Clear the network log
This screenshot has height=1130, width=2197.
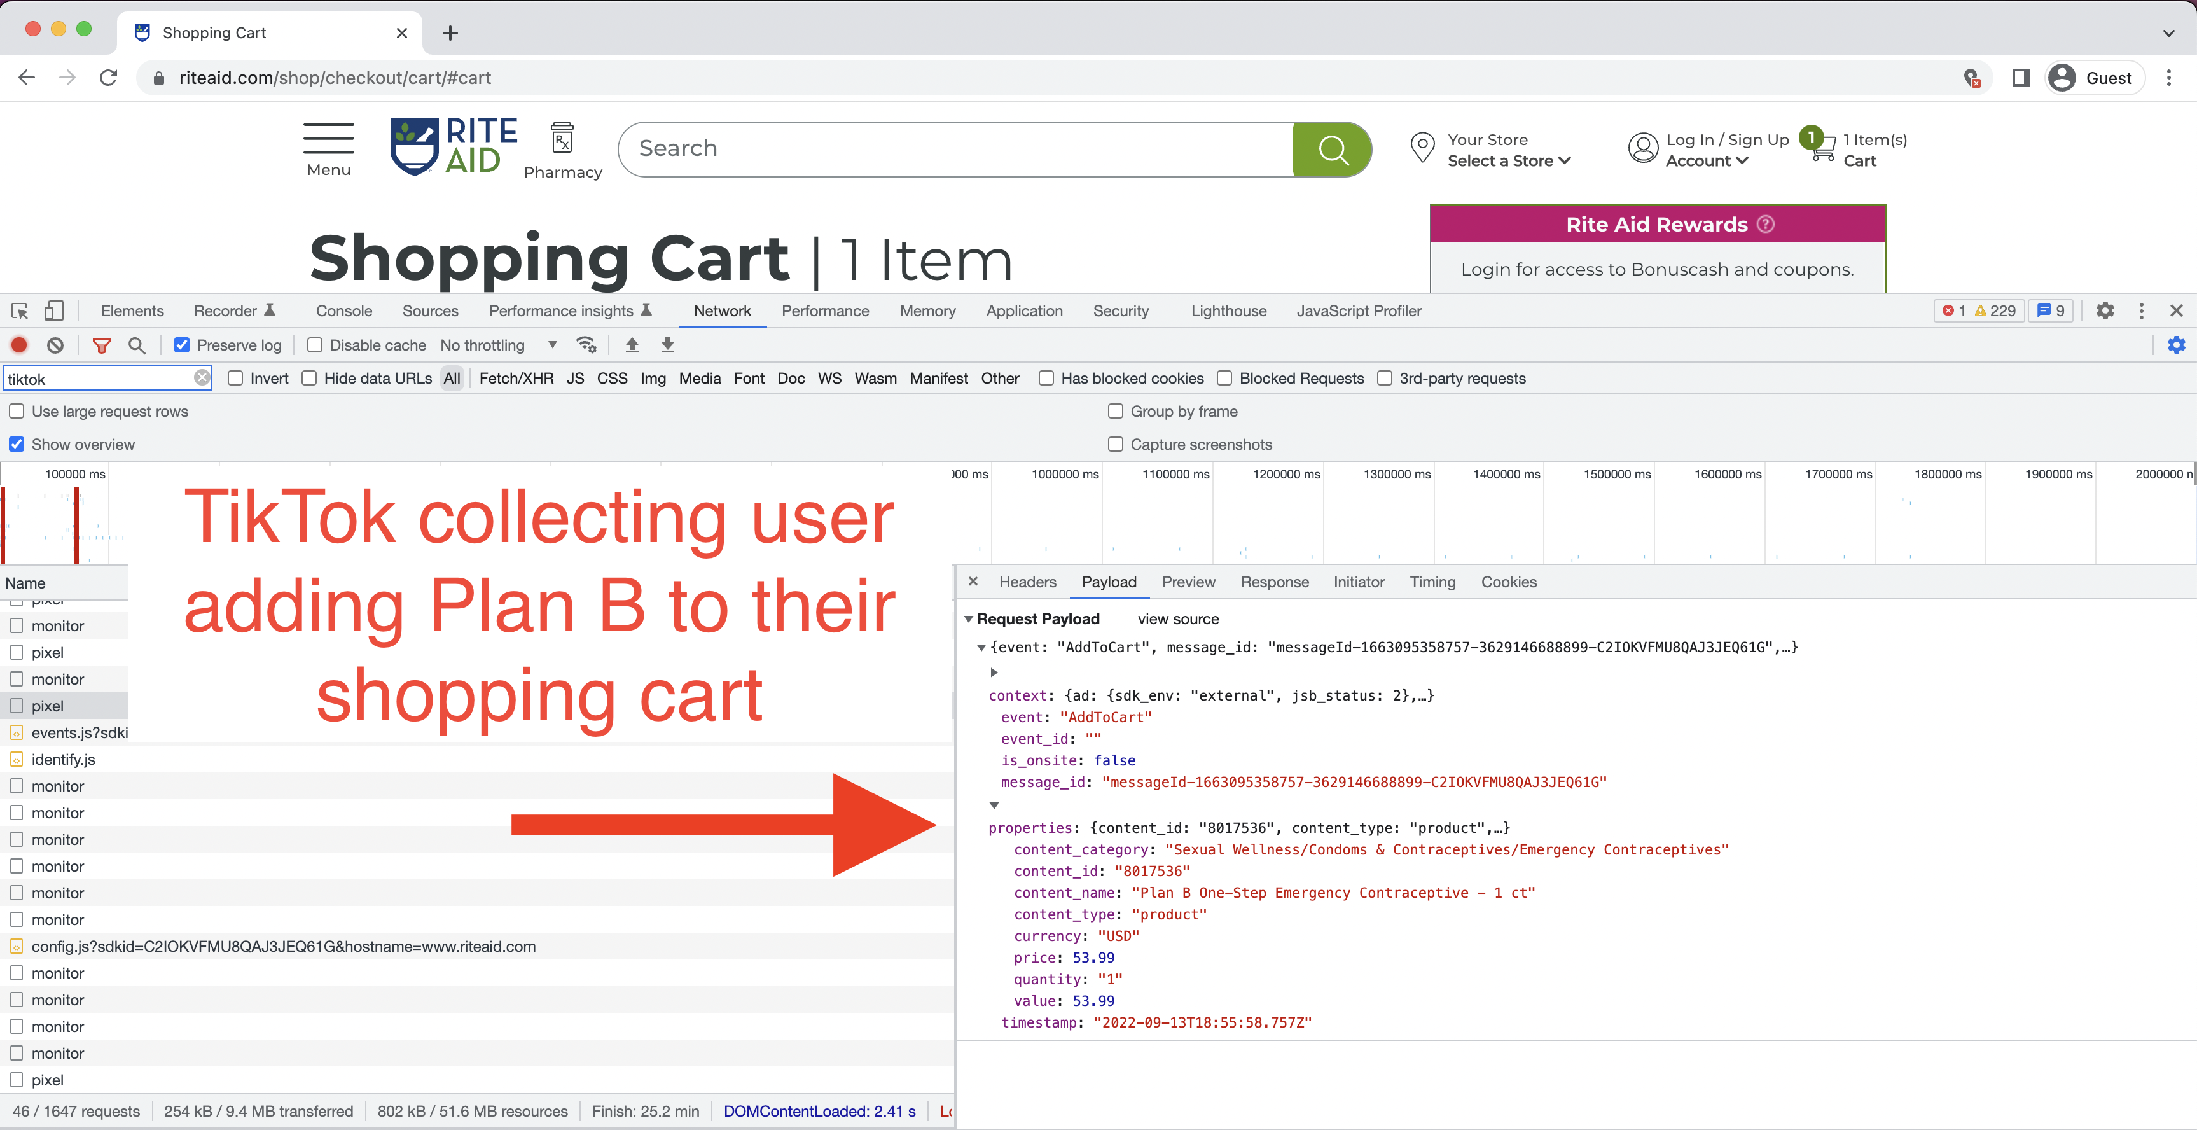coord(55,345)
